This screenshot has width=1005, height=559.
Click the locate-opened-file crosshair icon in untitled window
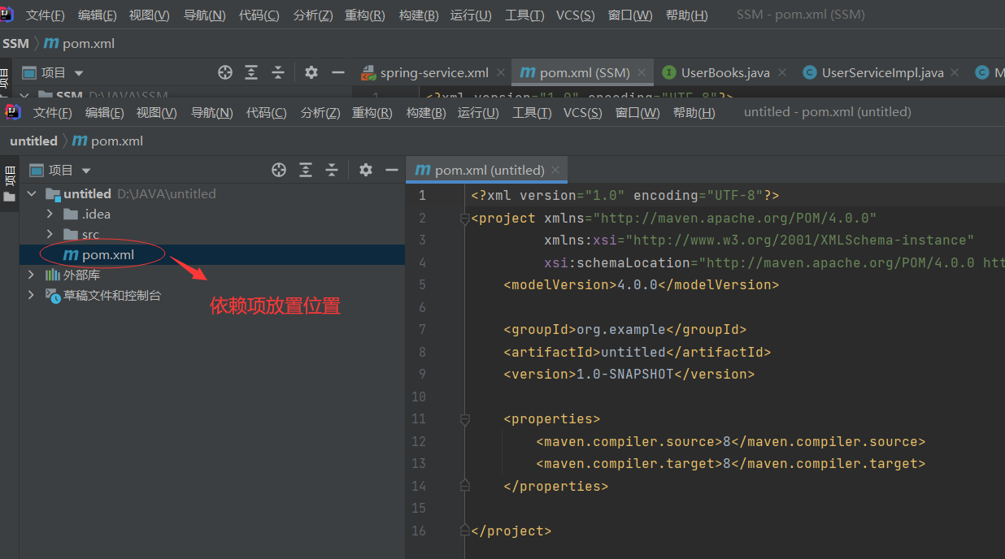click(279, 170)
